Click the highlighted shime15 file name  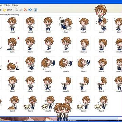point(84,52)
